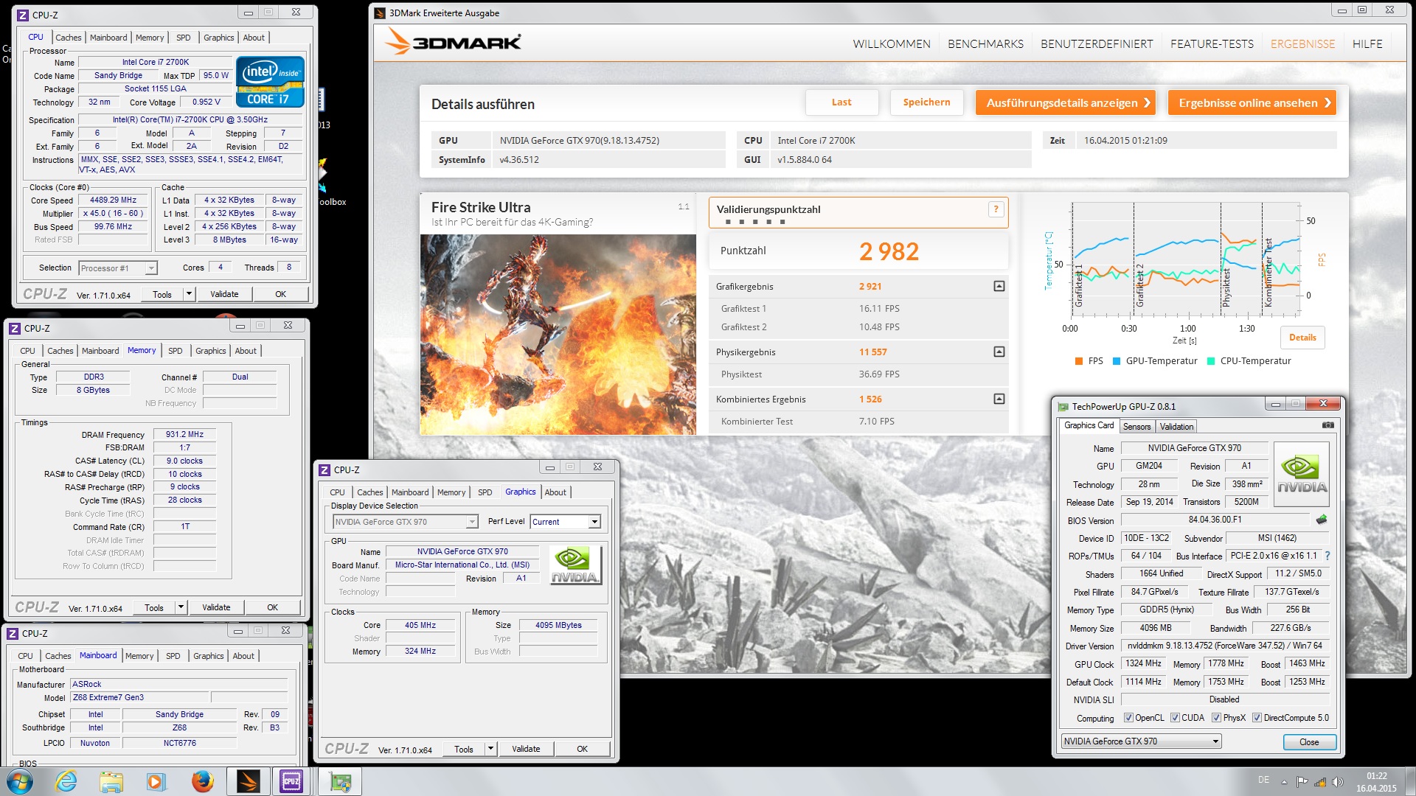This screenshot has height=796, width=1416.
Task: Click the Show Desktop strip at taskbar end
Action: click(1410, 781)
